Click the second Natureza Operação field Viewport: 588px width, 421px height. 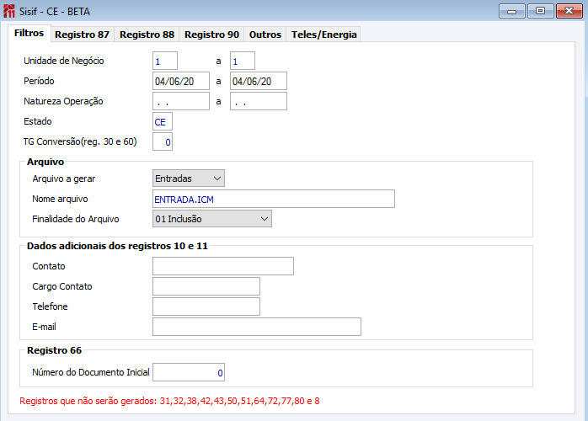pyautogui.click(x=259, y=102)
